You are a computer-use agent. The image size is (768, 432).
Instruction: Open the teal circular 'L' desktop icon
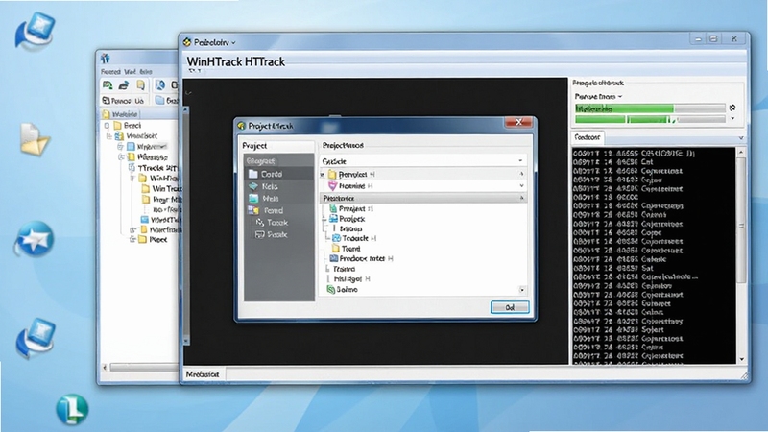(x=72, y=409)
